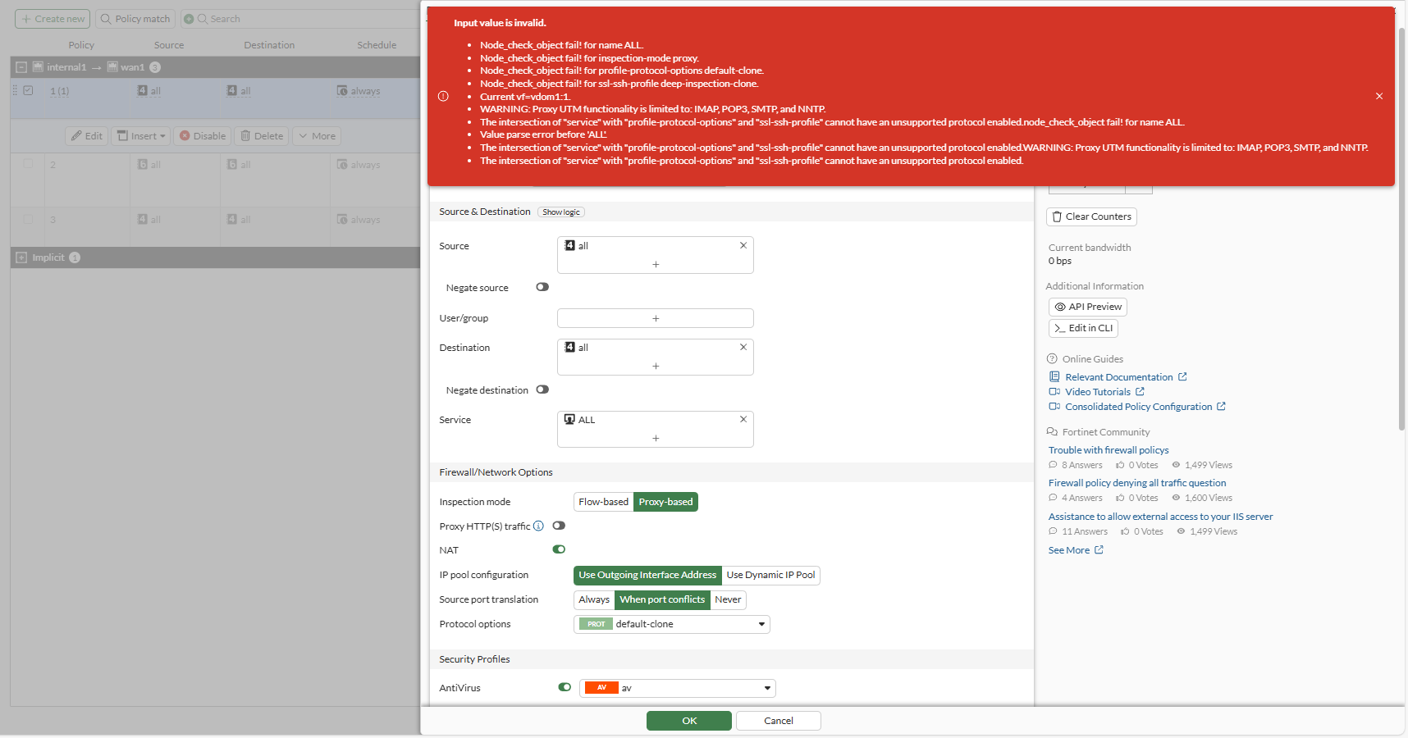This screenshot has width=1408, height=738.
Task: Add a service using the plus icon
Action: coord(655,438)
